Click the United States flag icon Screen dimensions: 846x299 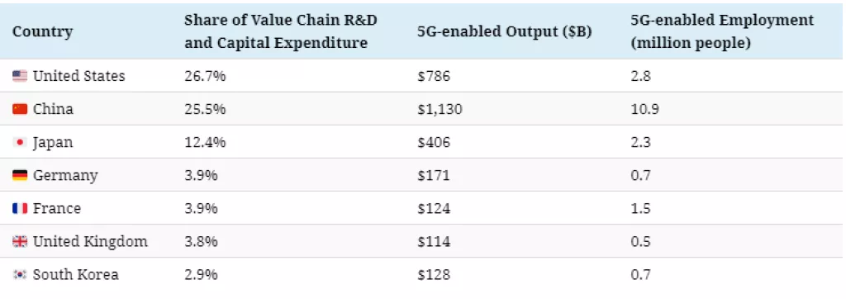click(20, 76)
